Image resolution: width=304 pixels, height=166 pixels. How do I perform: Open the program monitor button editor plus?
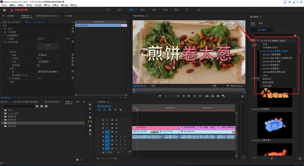click(242, 96)
